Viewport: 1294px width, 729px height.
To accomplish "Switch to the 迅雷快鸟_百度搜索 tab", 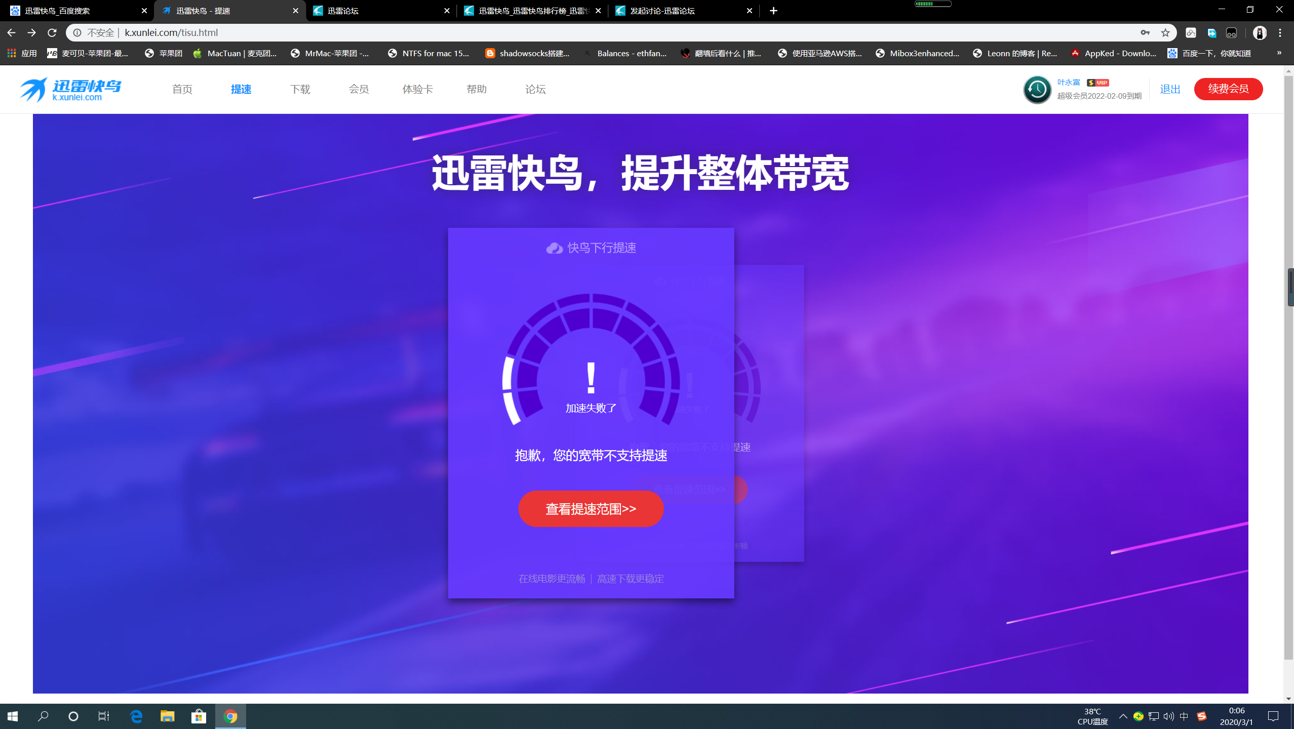I will 76,11.
